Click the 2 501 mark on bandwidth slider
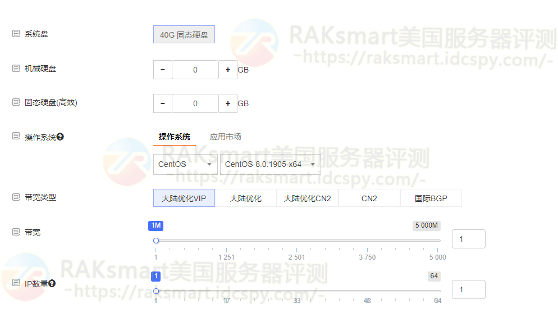 (x=297, y=257)
